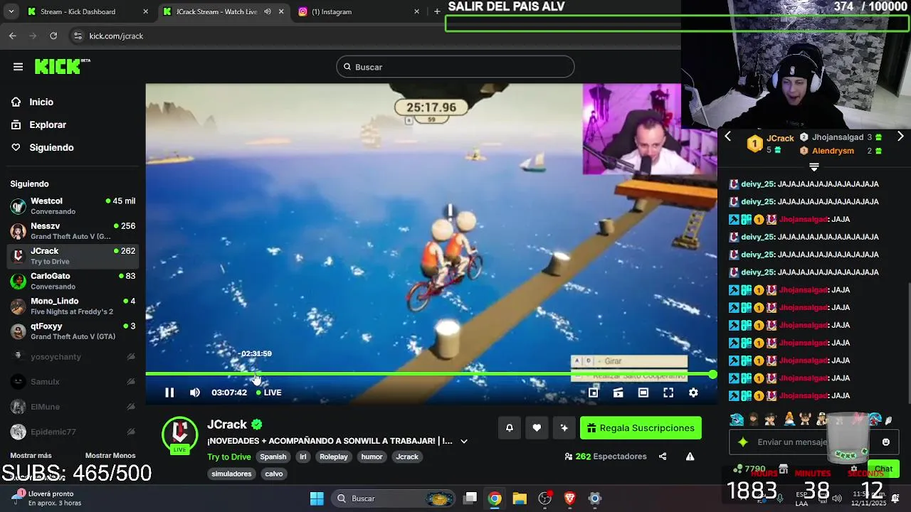The image size is (911, 512).
Task: Seek on the stream progress bar
Action: [x=429, y=374]
